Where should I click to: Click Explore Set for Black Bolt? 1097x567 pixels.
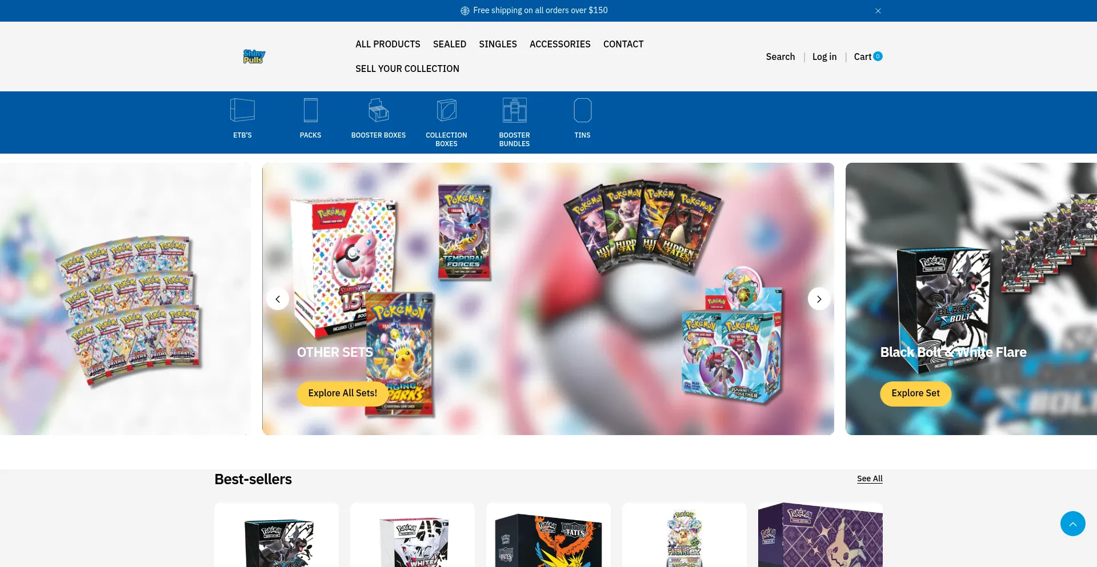click(x=915, y=393)
